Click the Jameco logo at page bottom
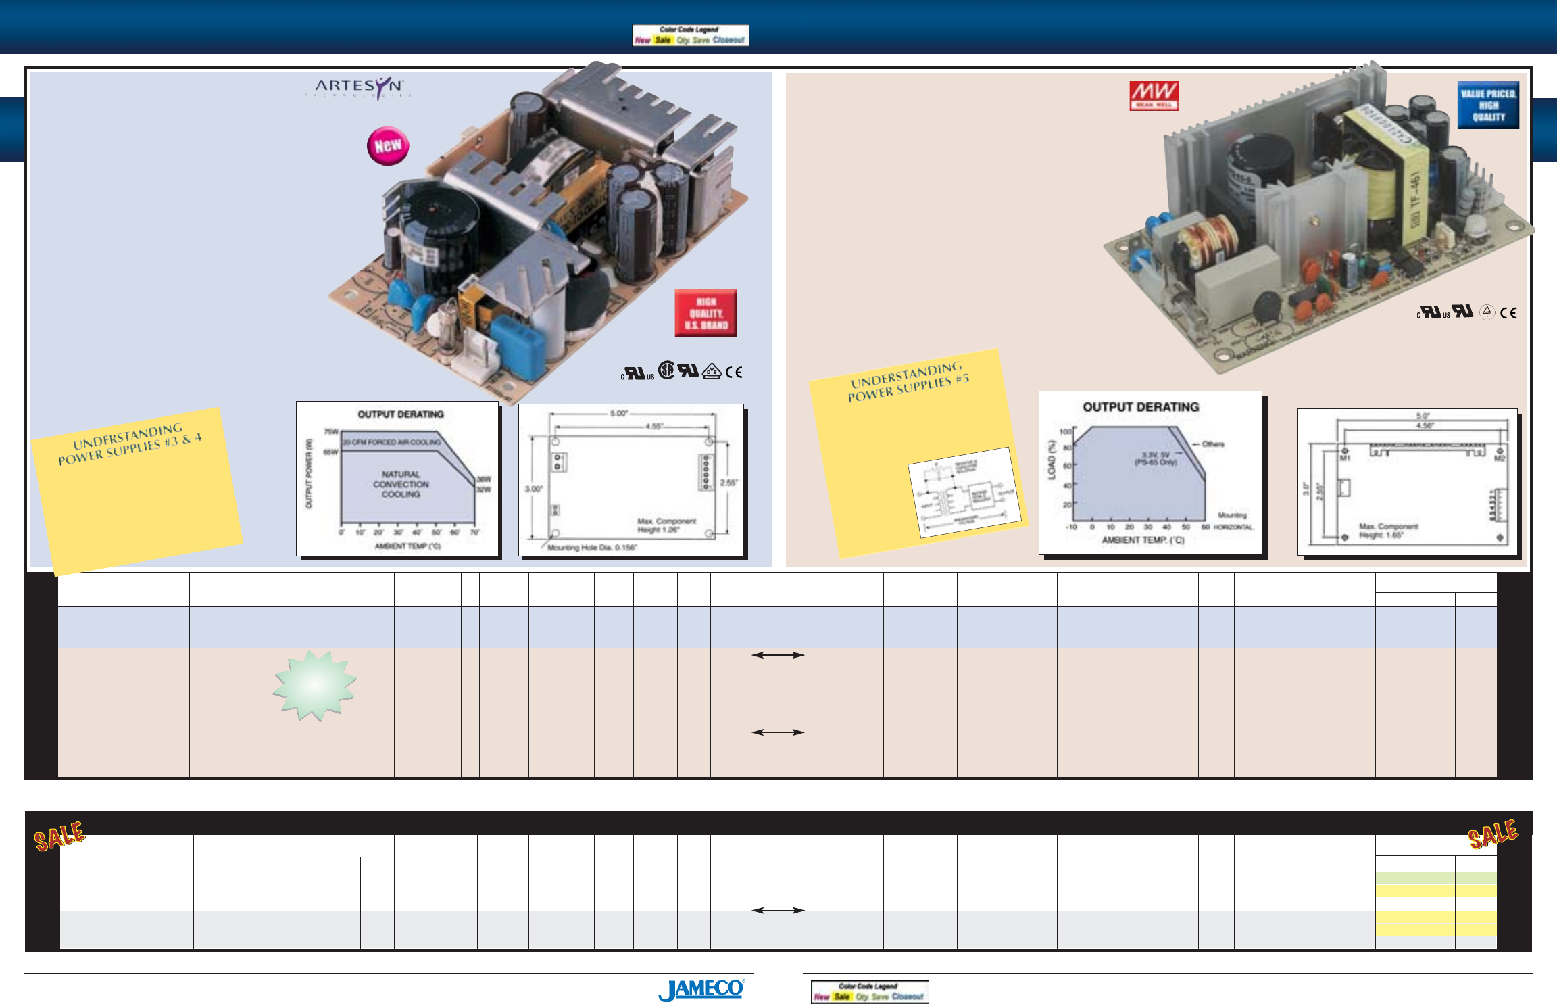This screenshot has height=1004, width=1557. (702, 990)
